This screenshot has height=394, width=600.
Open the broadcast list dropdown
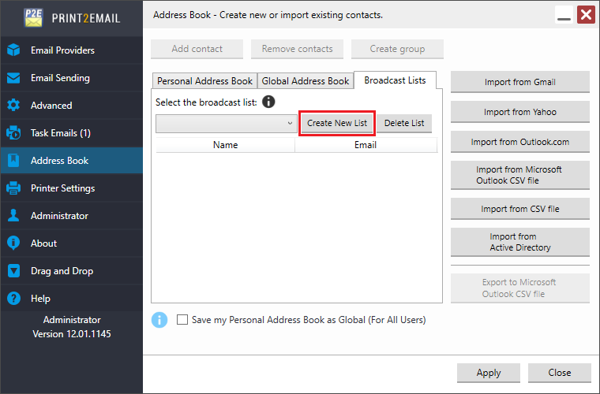pyautogui.click(x=226, y=123)
